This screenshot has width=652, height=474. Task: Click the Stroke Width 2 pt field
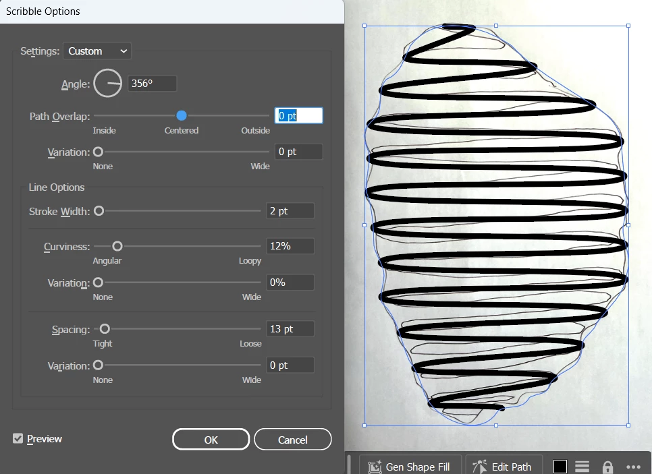pos(290,211)
